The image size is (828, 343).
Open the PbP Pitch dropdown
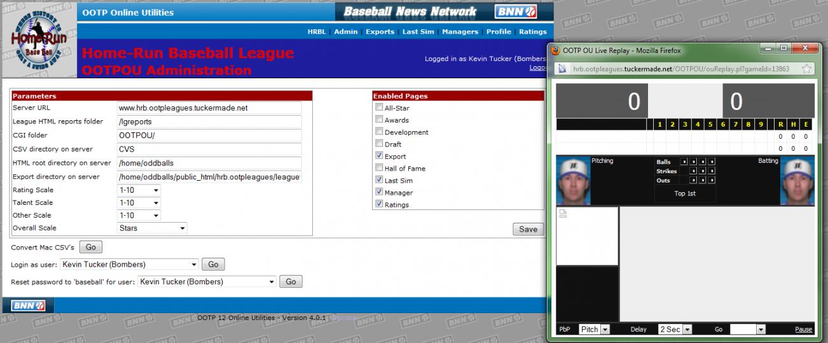coord(595,329)
